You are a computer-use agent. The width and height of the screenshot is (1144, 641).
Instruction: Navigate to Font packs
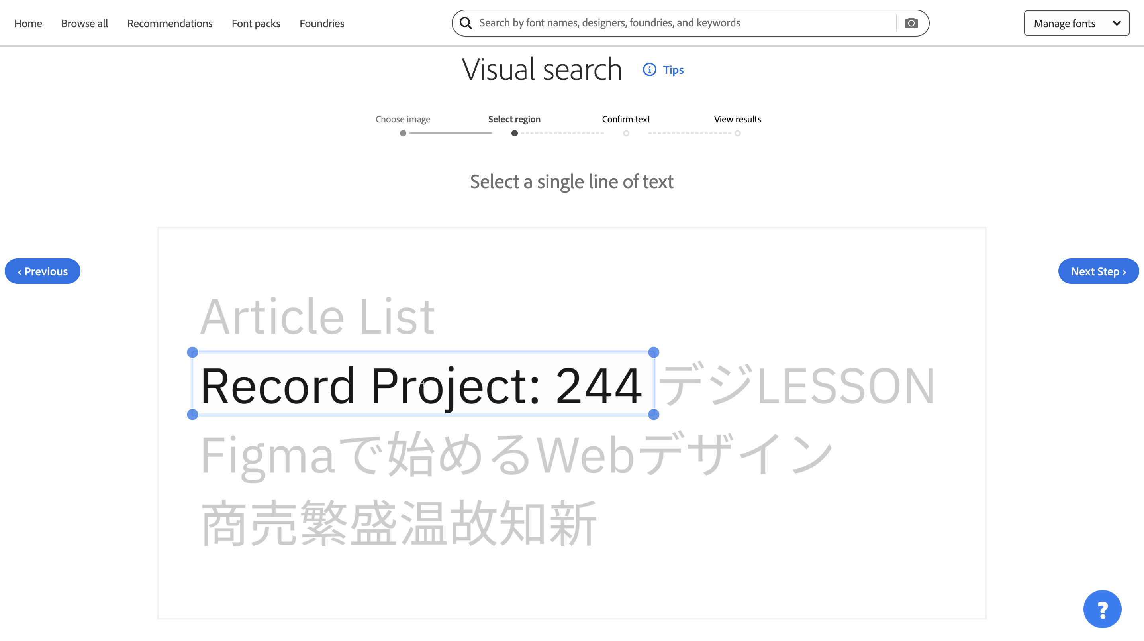pos(256,23)
